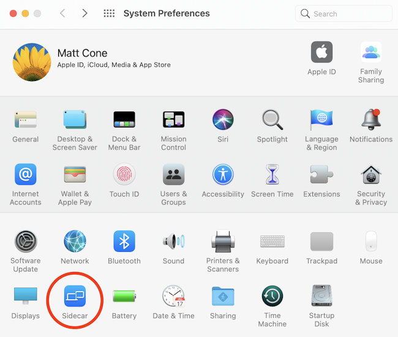
Task: Go forward with the right chevron
Action: point(84,13)
